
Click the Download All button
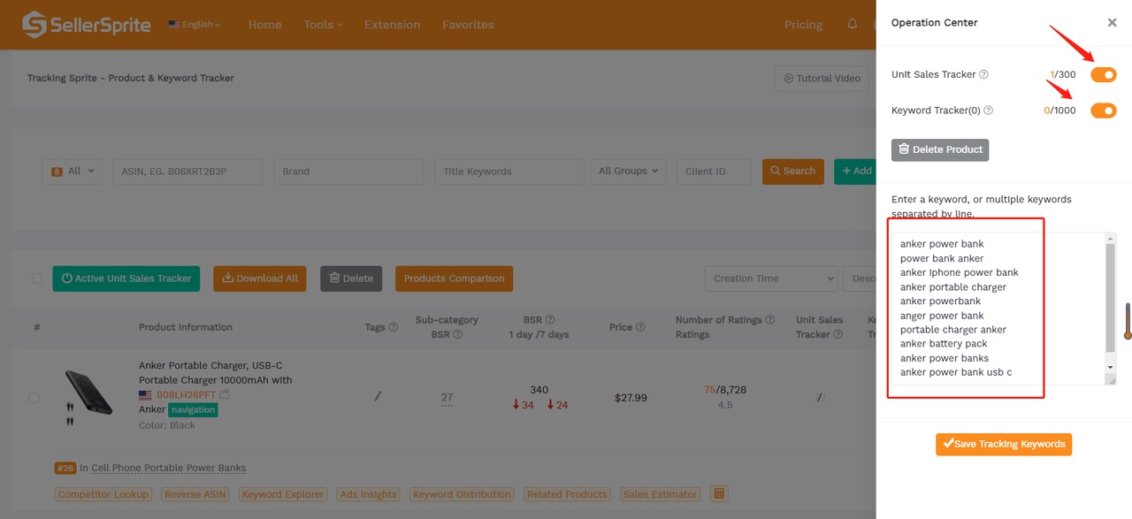point(260,279)
